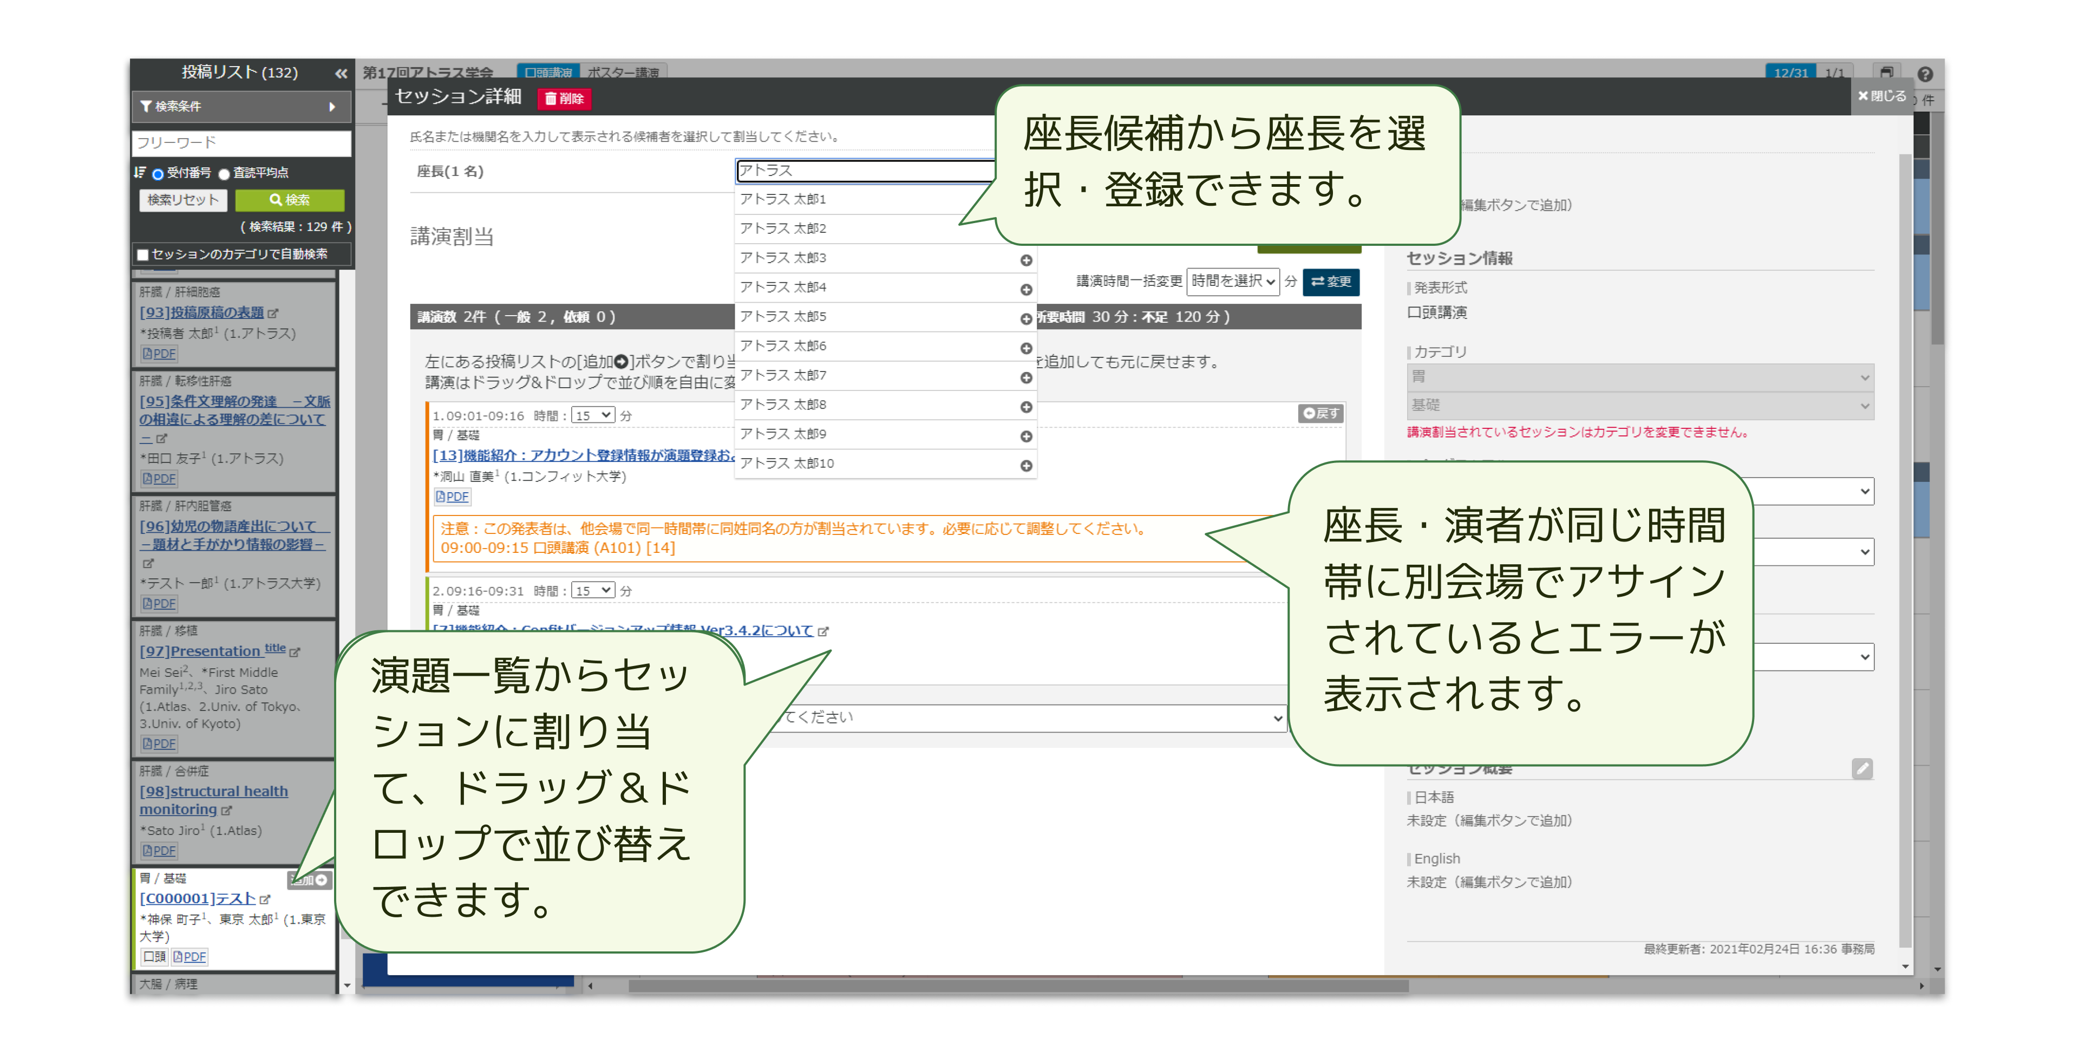Click plus icon next to アトラス 太郎3
The width and height of the screenshot is (2079, 1057).
click(x=1026, y=260)
